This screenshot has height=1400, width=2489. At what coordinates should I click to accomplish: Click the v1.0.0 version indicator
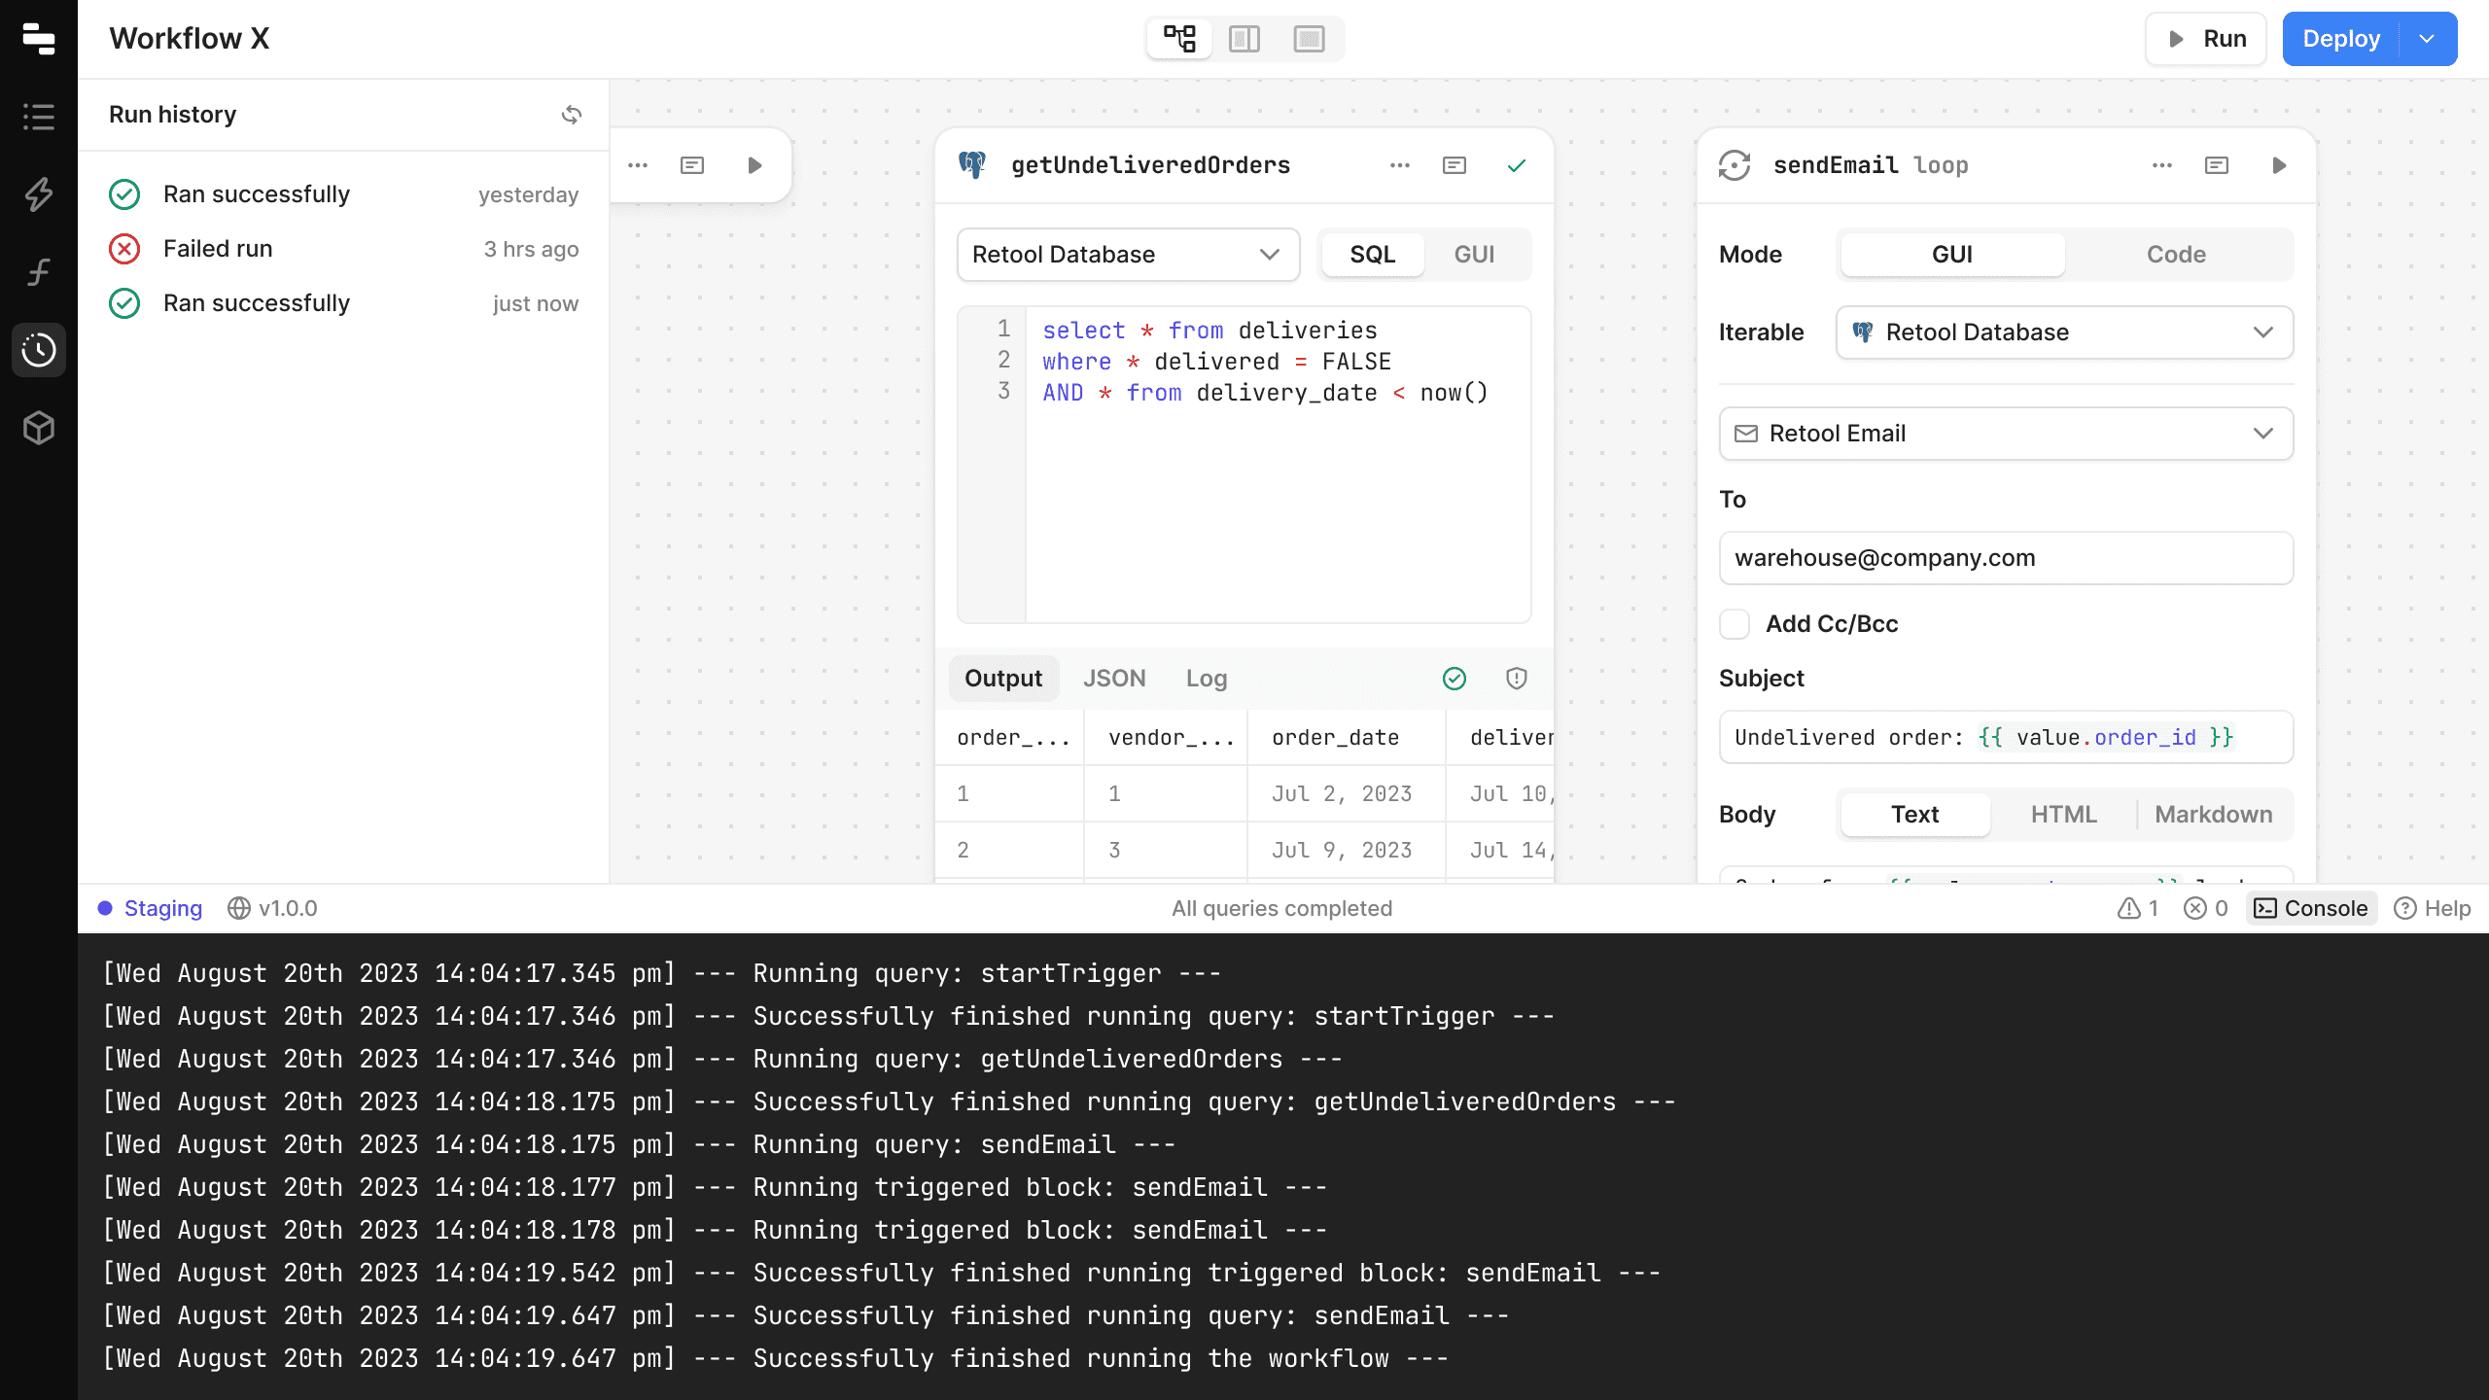click(x=272, y=908)
